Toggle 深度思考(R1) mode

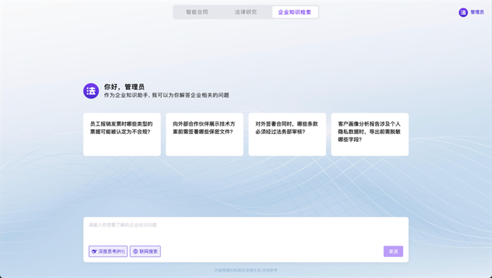[x=108, y=251]
